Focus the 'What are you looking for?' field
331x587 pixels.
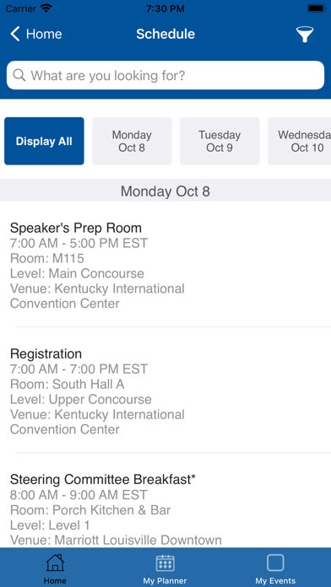pos(165,75)
